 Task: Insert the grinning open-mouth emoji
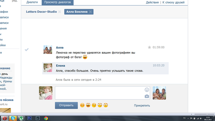[x=88, y=105]
